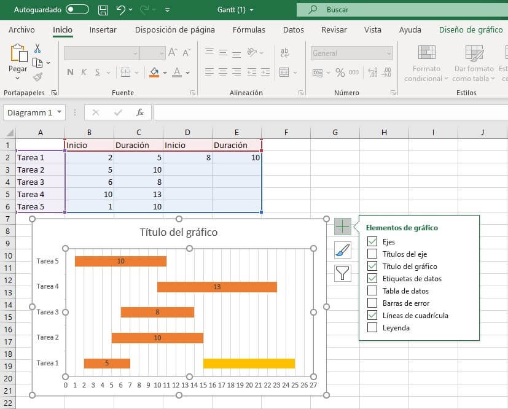The width and height of the screenshot is (508, 409).
Task: Click the merge and center icon
Action: pos(284,72)
